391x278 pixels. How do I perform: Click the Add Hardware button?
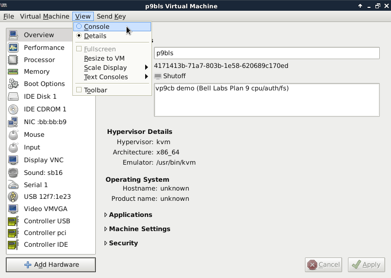click(51, 265)
